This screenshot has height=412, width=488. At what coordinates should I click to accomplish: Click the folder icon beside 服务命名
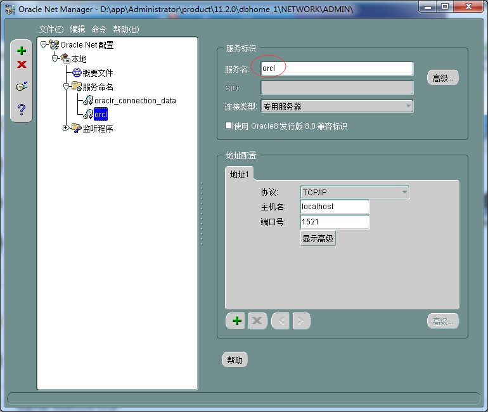(x=77, y=86)
